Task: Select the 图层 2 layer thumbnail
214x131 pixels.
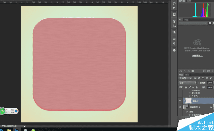Action: [189, 101]
